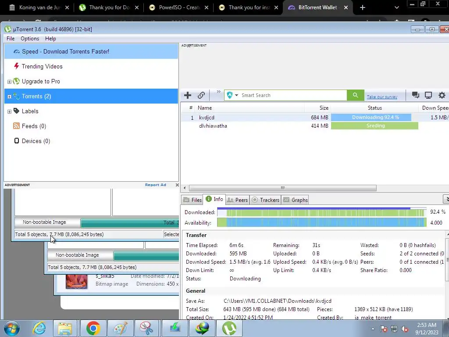Click the Seeding status bar
The image size is (449, 337).
click(x=374, y=125)
